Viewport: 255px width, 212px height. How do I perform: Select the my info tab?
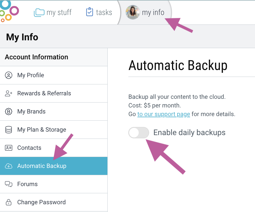153,12
